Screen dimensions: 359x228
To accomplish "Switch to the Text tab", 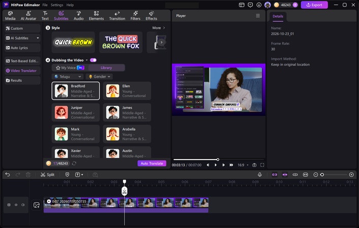I will [x=45, y=16].
